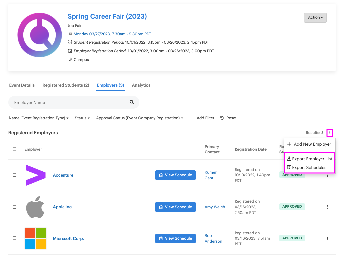Screen dimensions: 343x257
Task: Choose Export Schedules menu item
Action: coord(310,167)
